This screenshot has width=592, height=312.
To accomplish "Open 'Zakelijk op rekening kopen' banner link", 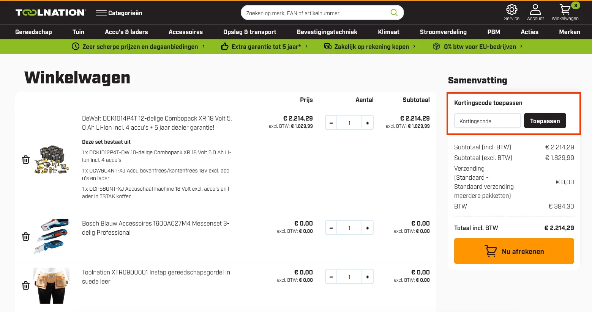I will point(369,47).
